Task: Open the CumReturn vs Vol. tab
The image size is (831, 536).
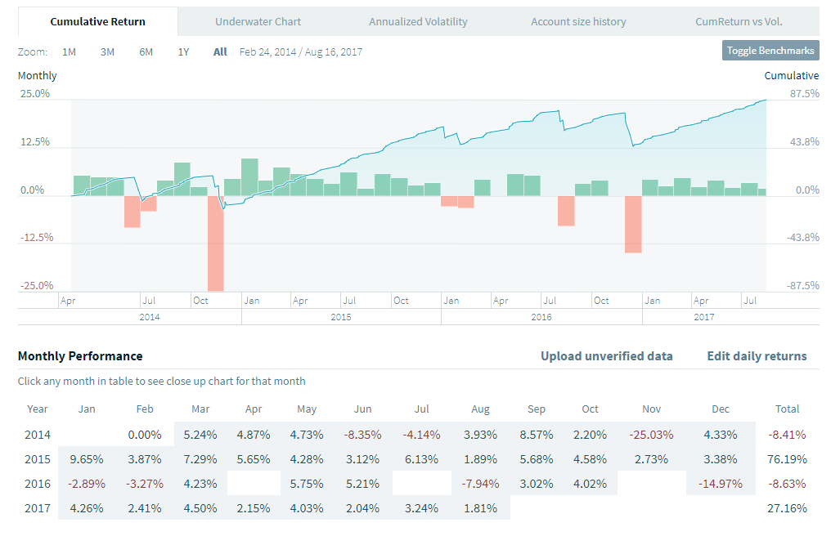Action: pos(739,21)
